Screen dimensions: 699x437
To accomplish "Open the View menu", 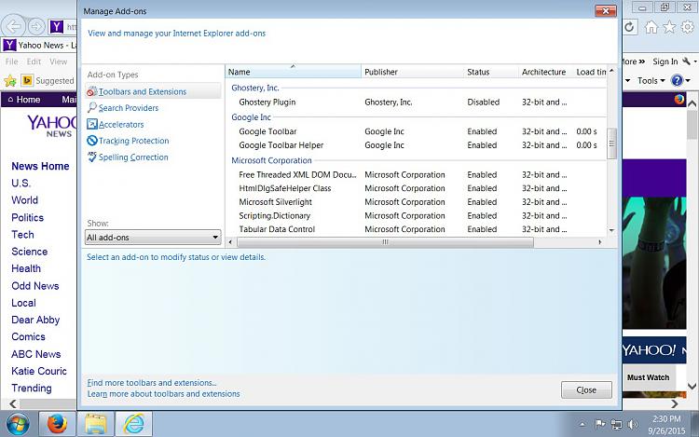I will pyautogui.click(x=59, y=61).
